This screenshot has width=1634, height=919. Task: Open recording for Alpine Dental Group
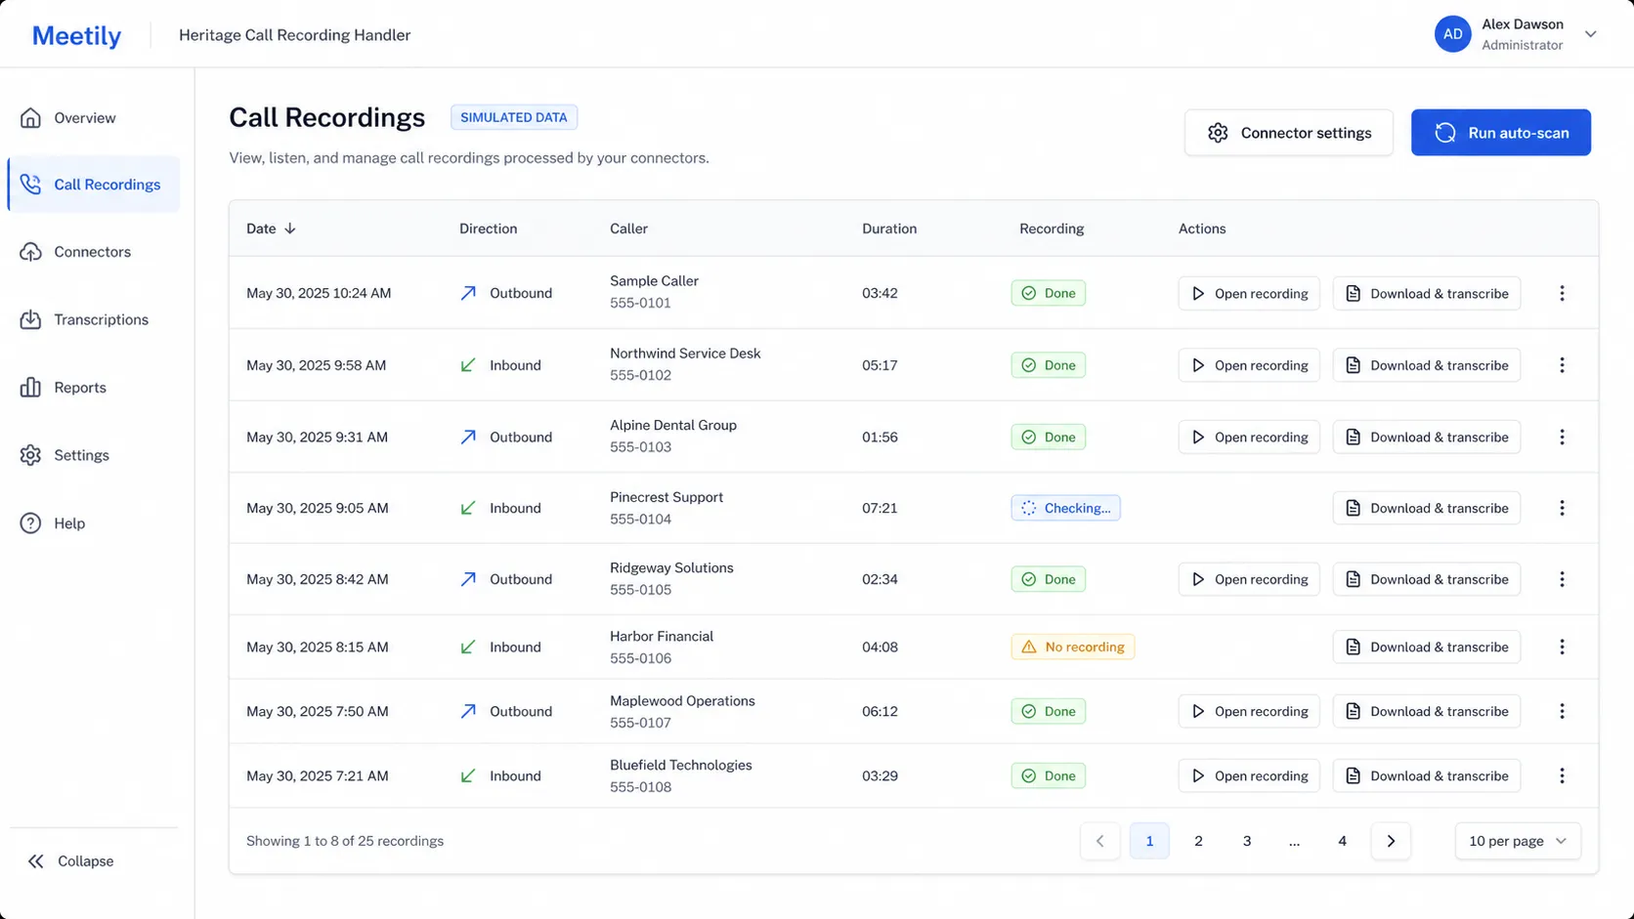tap(1248, 438)
